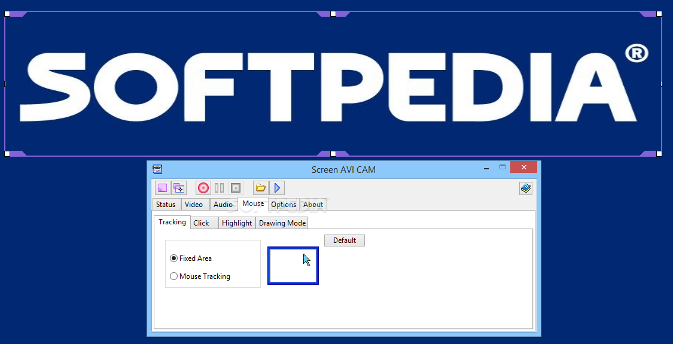
Task: Minimize the Screen AVI CAM window
Action: tap(486, 168)
